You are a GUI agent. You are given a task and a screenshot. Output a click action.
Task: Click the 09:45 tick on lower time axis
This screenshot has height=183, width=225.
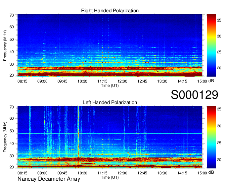click(63, 173)
